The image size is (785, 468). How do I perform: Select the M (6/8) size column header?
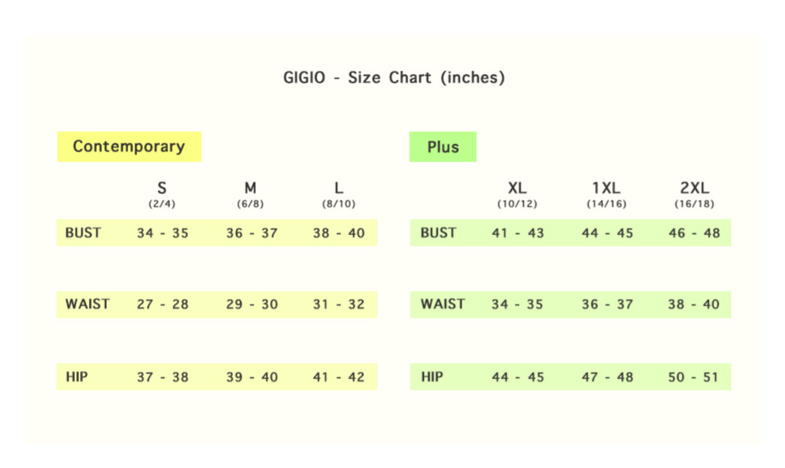(250, 195)
